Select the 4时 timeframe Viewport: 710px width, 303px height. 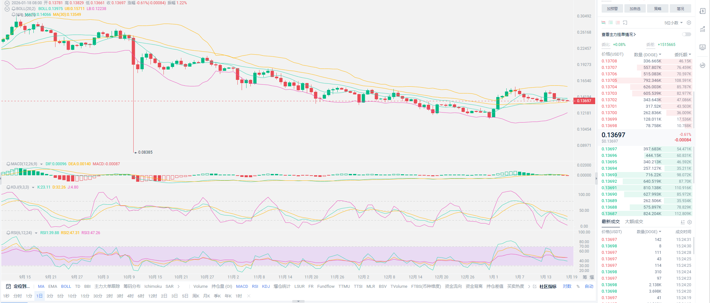pos(130,296)
